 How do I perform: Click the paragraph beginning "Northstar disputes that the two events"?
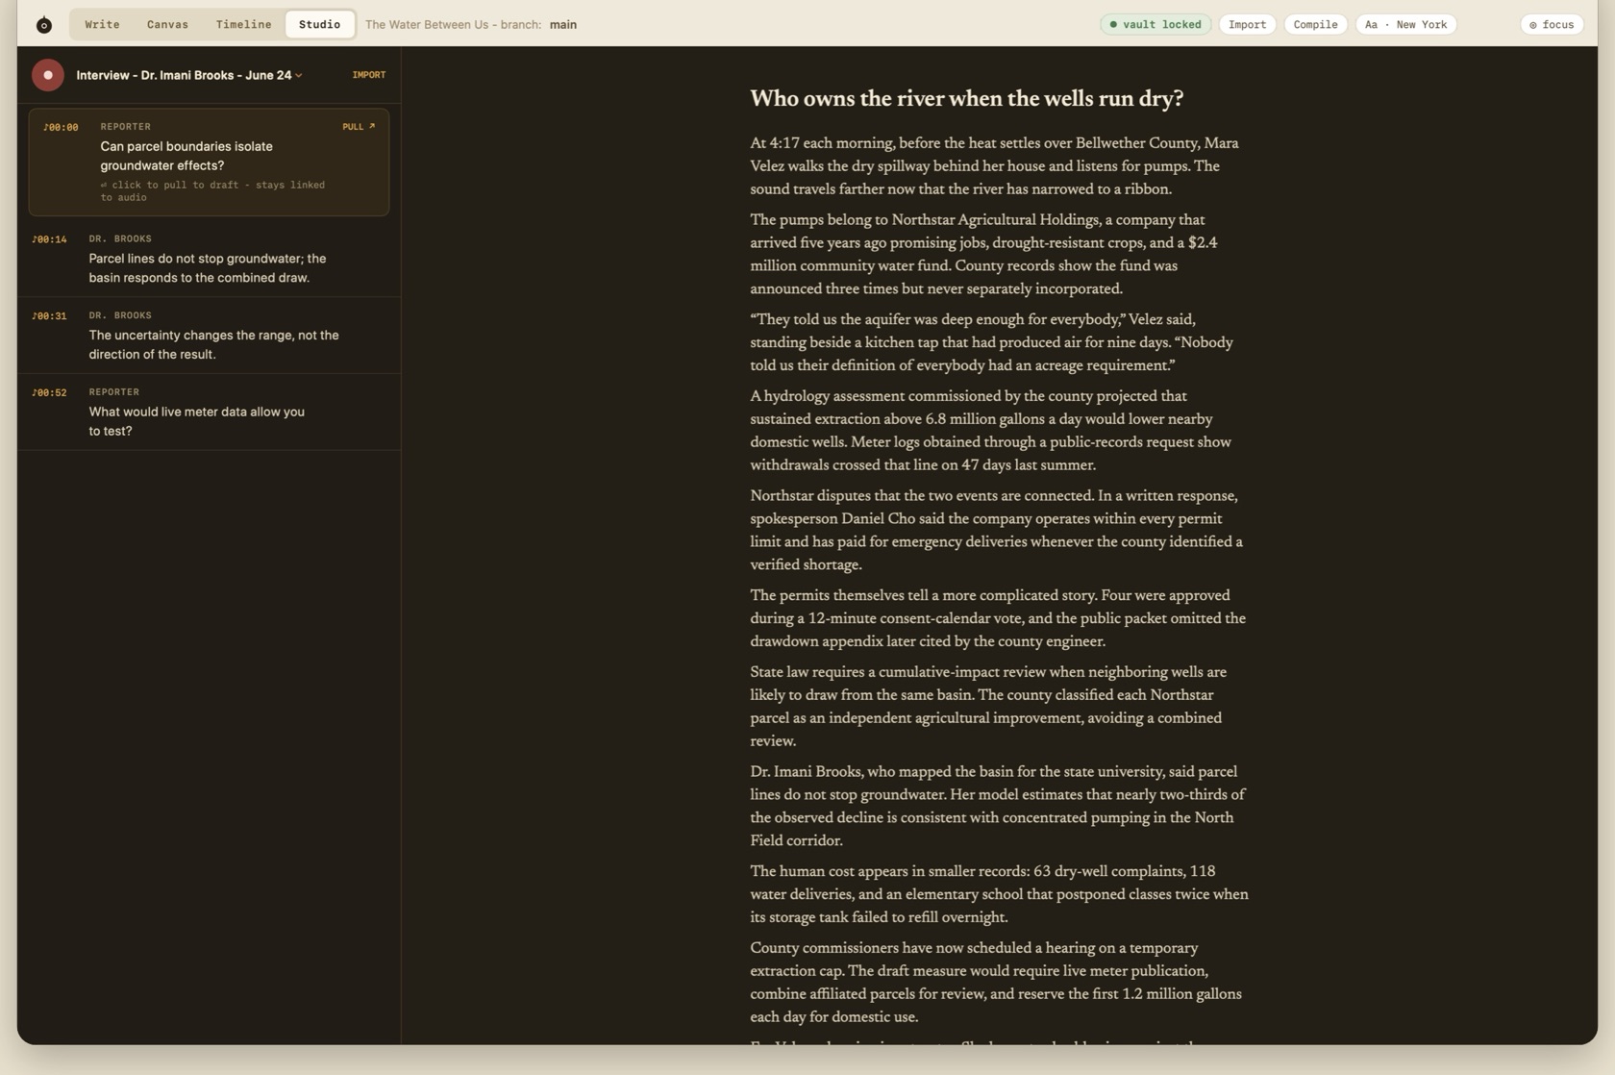pos(999,531)
